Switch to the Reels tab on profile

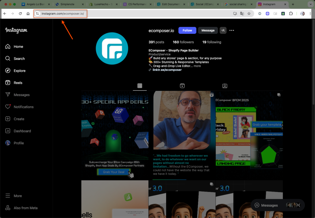click(182, 86)
